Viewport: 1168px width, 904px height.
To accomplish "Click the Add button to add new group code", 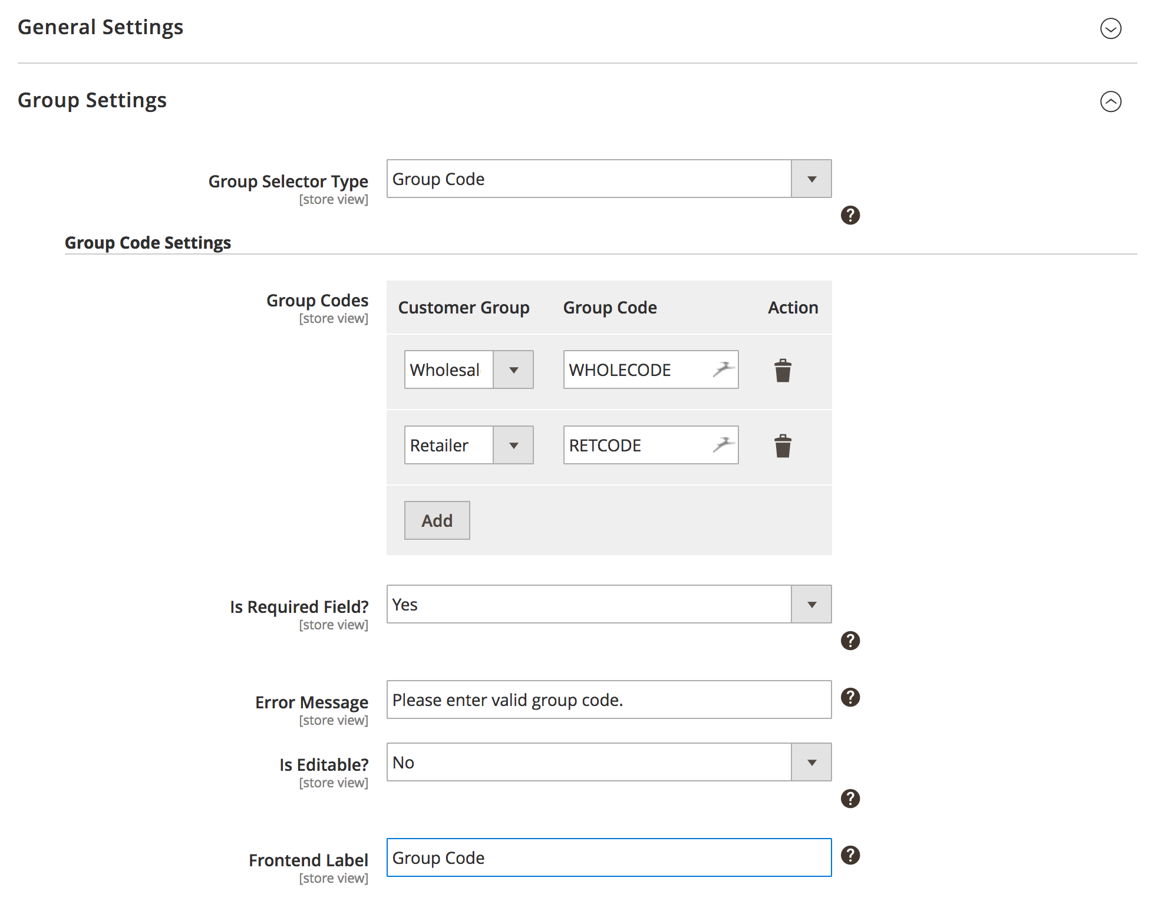I will coord(435,519).
